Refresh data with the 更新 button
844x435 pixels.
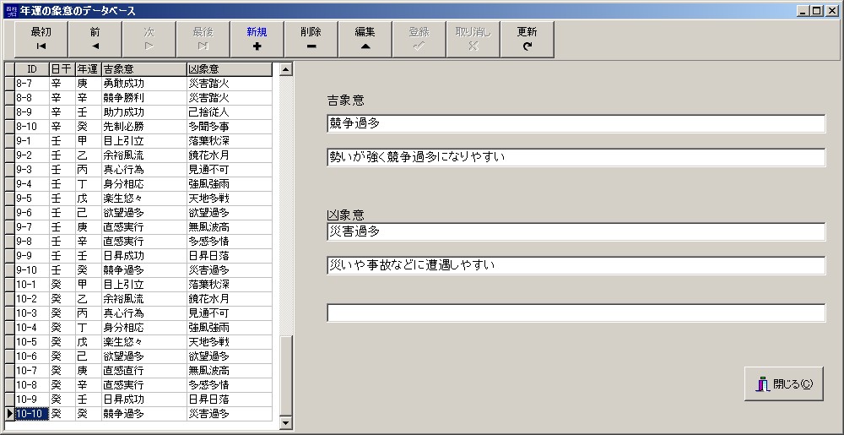(527, 40)
